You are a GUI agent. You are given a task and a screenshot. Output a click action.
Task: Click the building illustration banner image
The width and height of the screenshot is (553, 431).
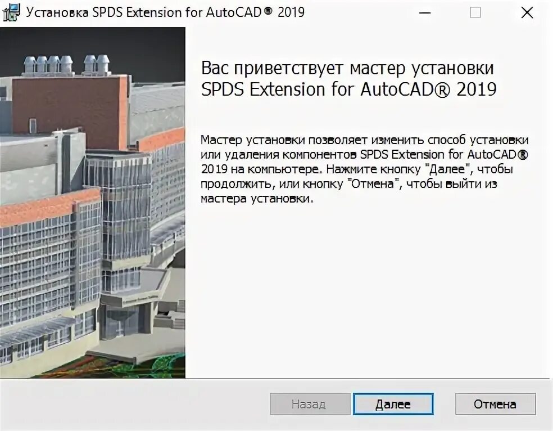tap(92, 203)
